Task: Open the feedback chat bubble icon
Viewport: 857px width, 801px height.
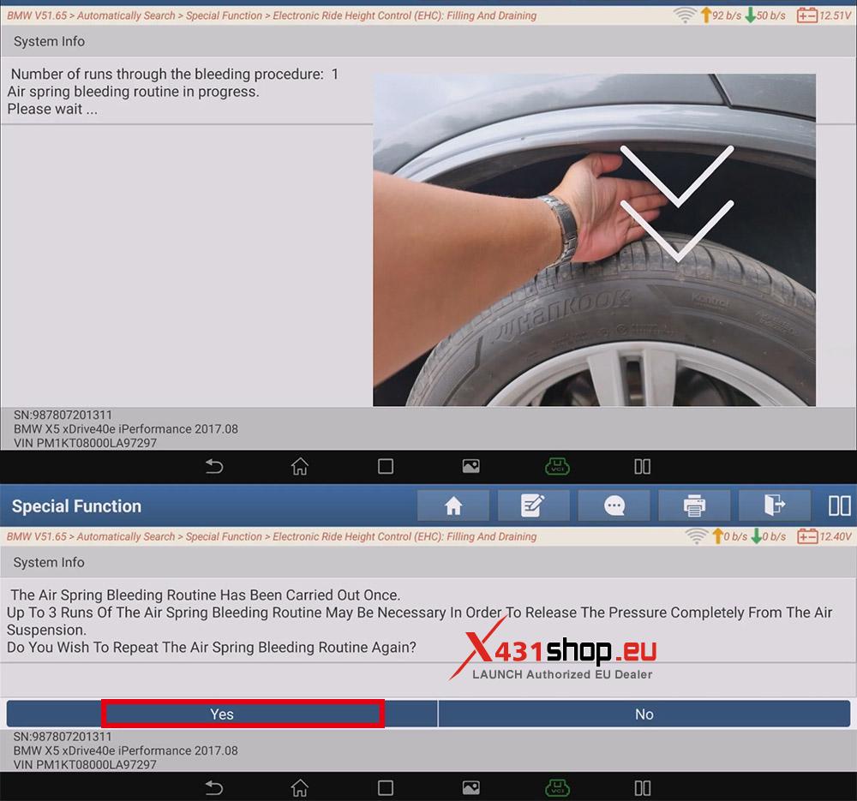Action: 614,506
